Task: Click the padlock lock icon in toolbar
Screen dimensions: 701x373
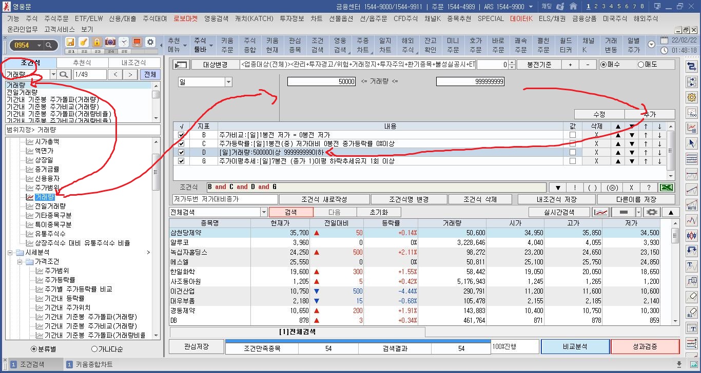Action: coord(96,42)
